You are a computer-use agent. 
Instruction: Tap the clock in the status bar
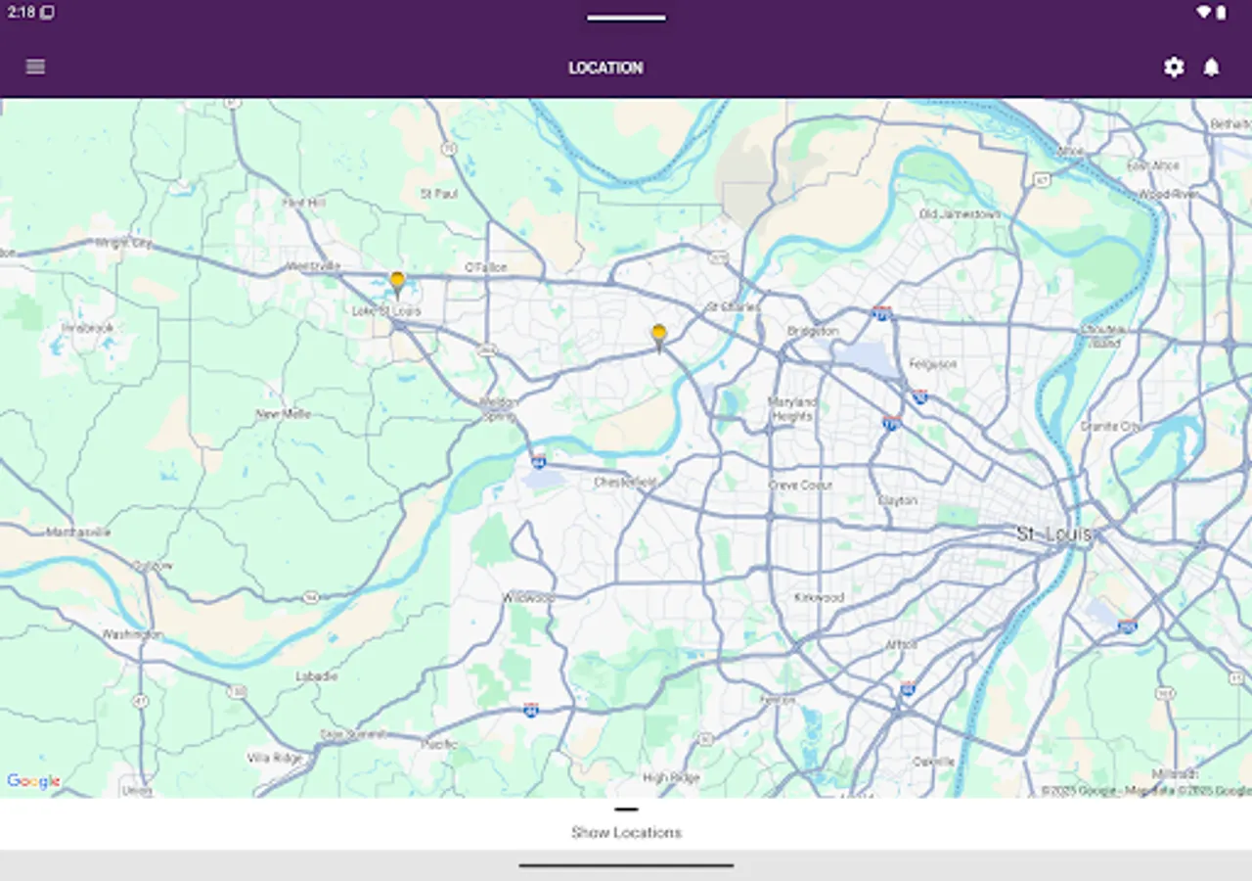pos(21,14)
